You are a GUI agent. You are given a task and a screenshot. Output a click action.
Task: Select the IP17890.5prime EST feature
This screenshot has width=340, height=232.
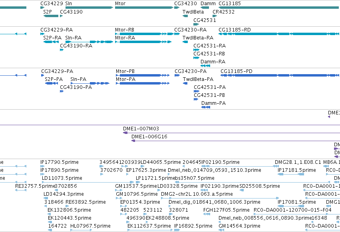(42, 174)
